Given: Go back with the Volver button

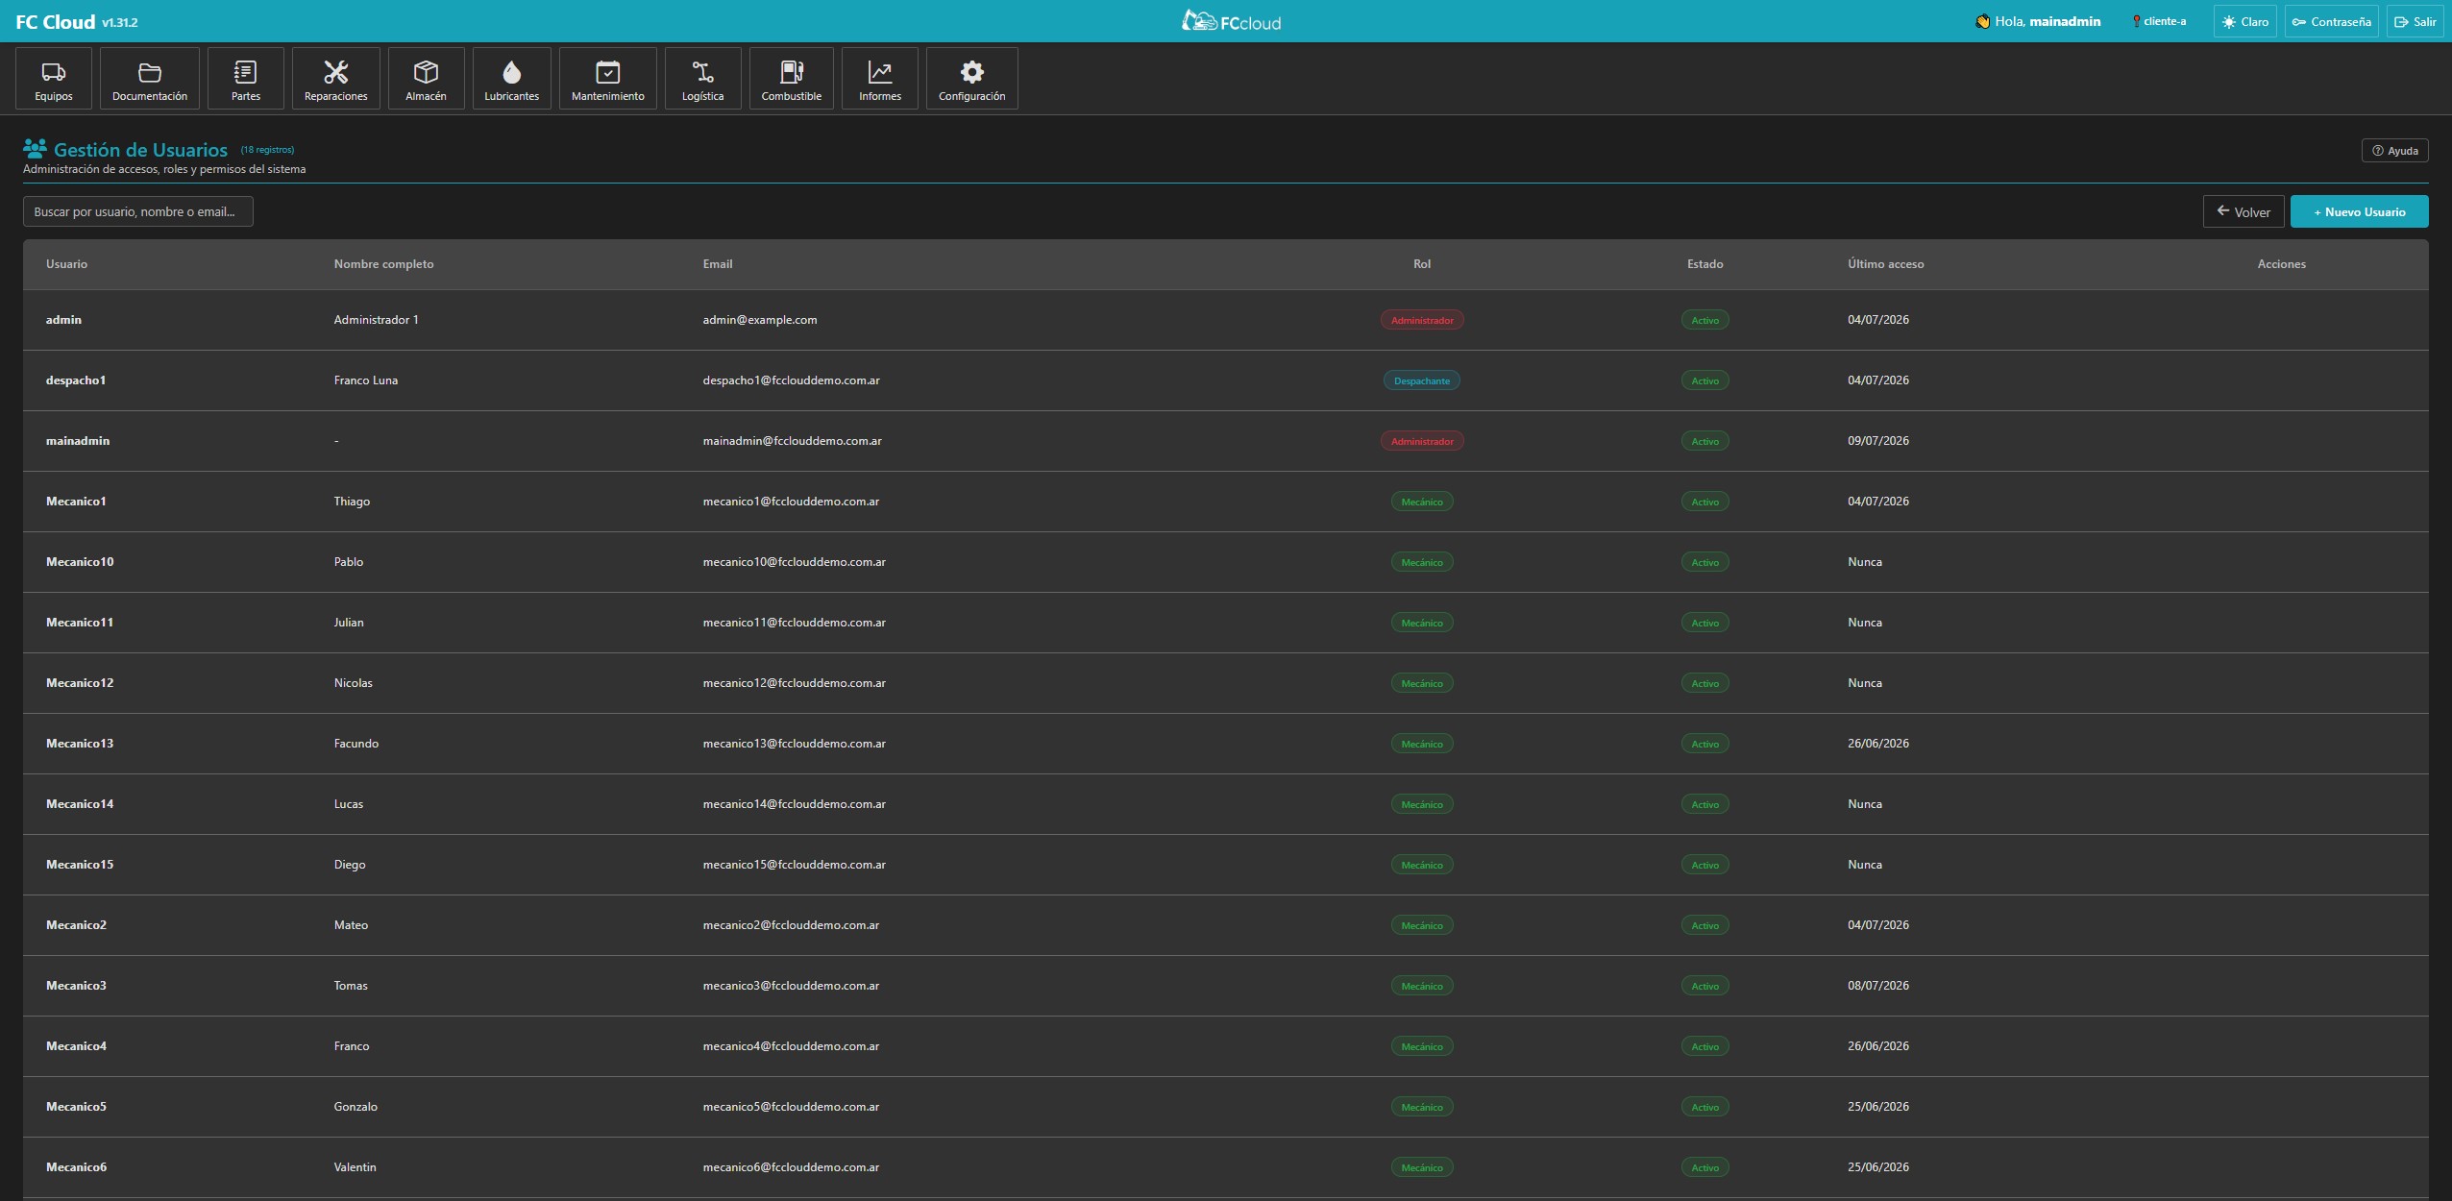Looking at the screenshot, I should pyautogui.click(x=2244, y=211).
